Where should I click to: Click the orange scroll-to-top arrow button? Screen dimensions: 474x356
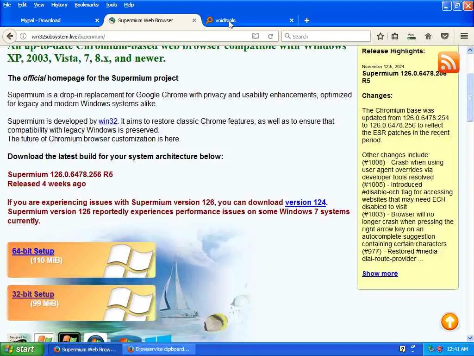[450, 322]
